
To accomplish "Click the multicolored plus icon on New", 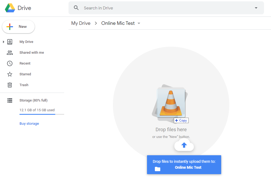I will pyautogui.click(x=10, y=27).
